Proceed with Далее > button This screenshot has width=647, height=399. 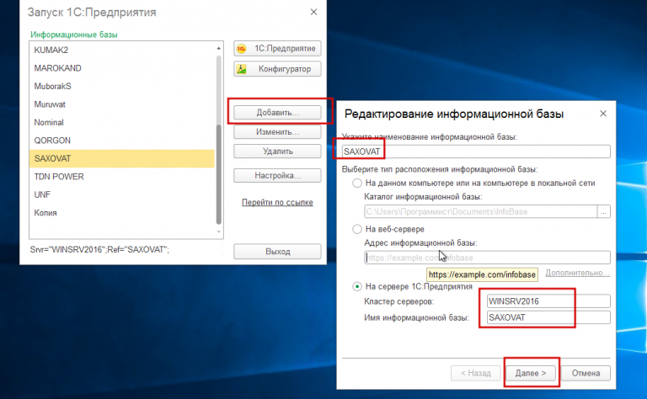coord(531,373)
